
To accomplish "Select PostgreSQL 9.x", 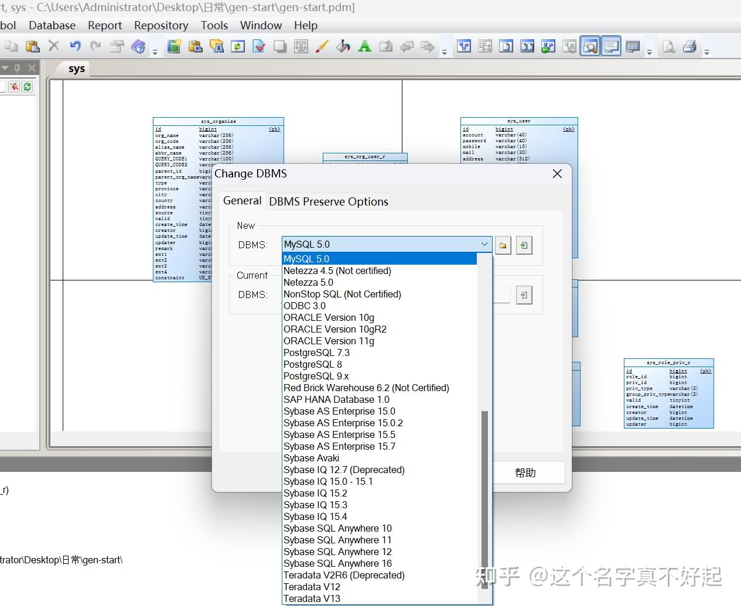I will tap(380, 376).
